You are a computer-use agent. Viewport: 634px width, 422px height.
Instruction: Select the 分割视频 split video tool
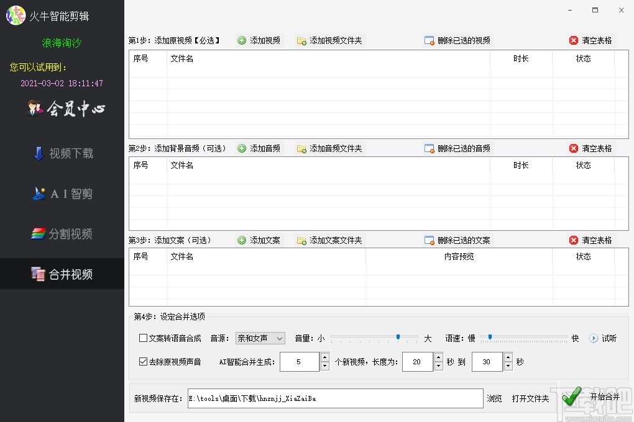[62, 234]
